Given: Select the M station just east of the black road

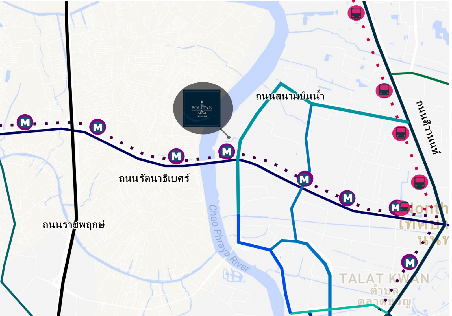Looking at the screenshot, I should click(x=98, y=127).
